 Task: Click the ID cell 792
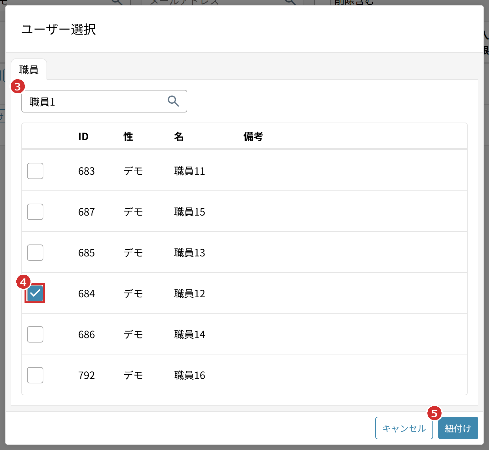coord(86,375)
